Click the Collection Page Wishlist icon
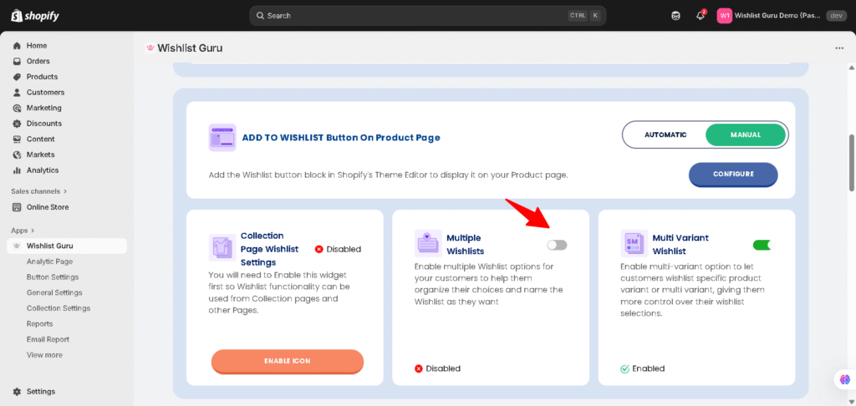This screenshot has height=406, width=856. (222, 248)
